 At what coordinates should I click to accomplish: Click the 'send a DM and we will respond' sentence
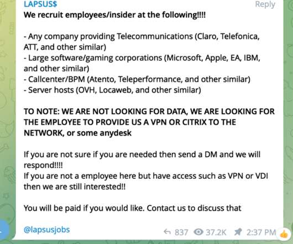pos(142,160)
